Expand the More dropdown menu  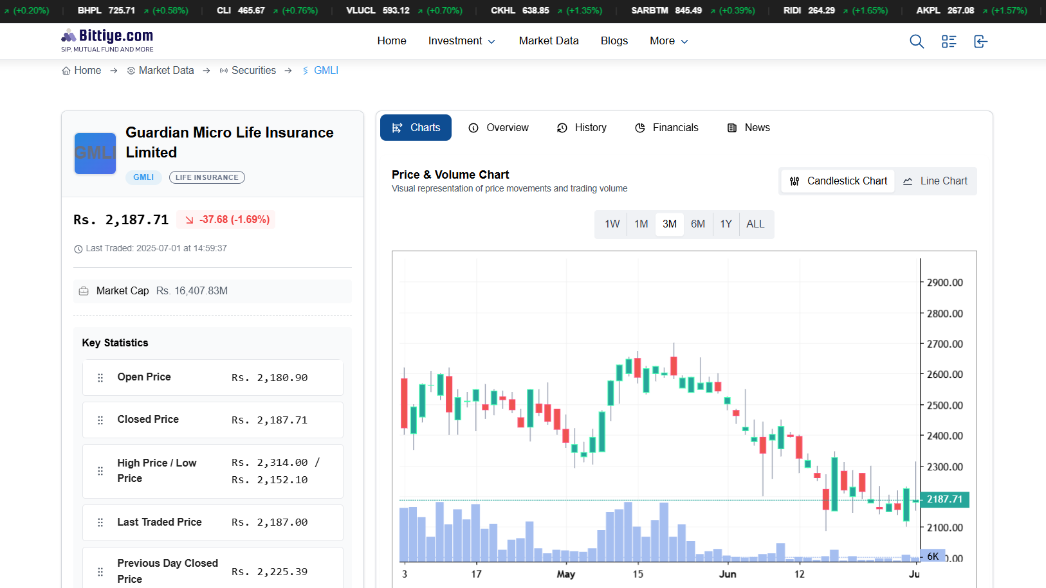point(668,41)
